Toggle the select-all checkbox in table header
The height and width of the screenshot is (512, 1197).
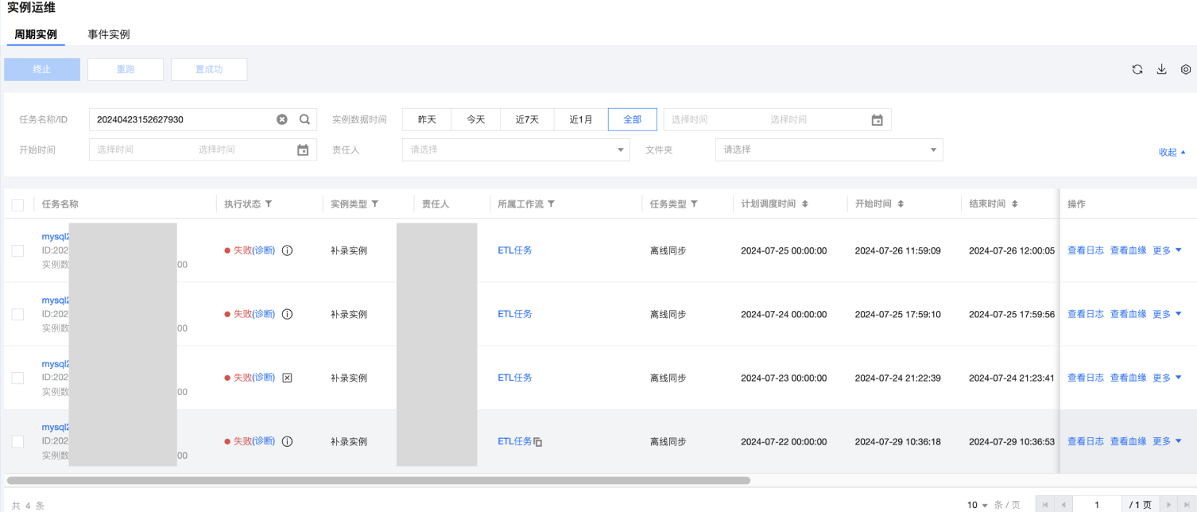17,205
